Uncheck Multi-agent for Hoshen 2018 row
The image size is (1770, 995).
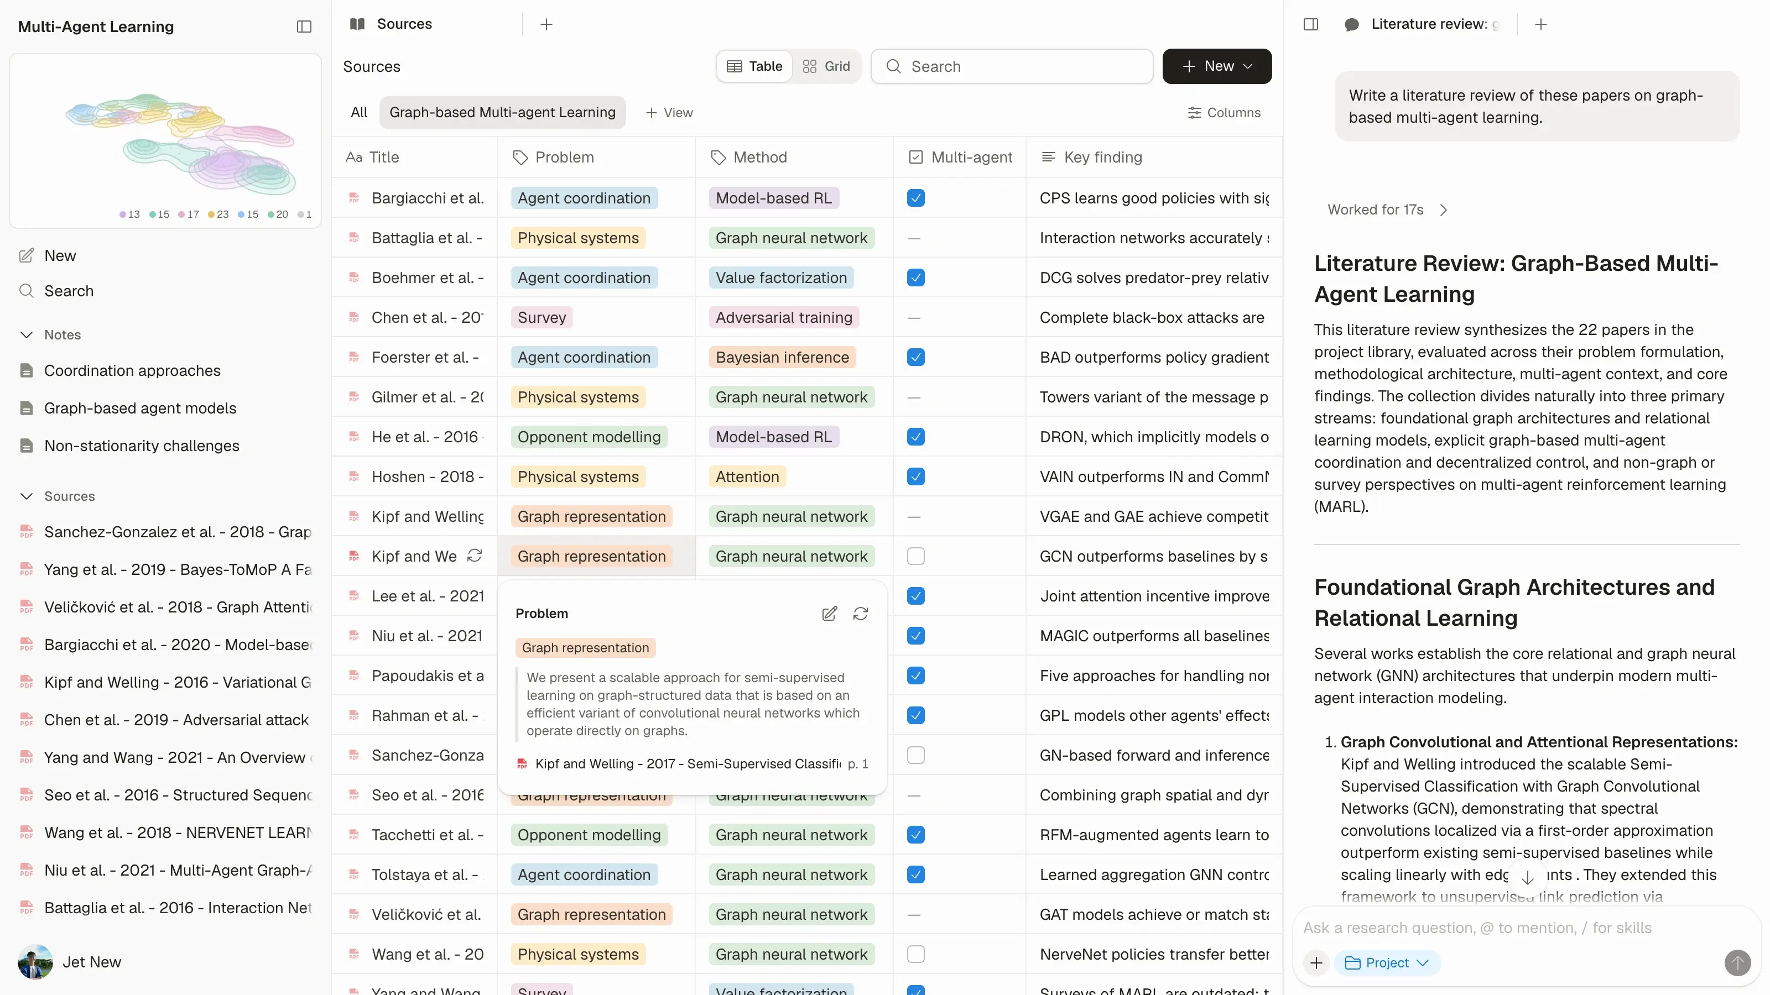pyautogui.click(x=915, y=476)
